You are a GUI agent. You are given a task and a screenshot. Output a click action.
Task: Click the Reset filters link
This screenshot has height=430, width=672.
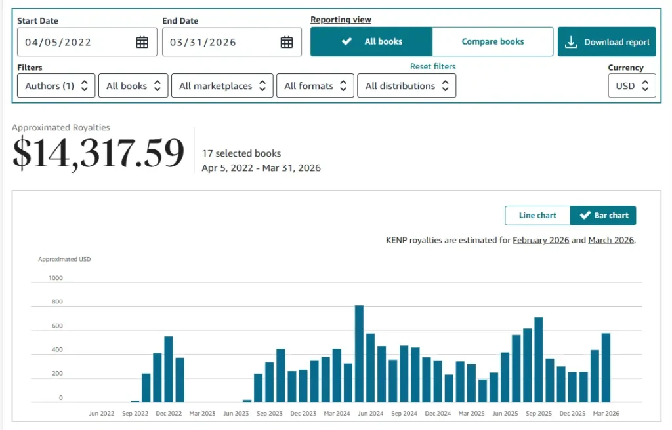434,66
